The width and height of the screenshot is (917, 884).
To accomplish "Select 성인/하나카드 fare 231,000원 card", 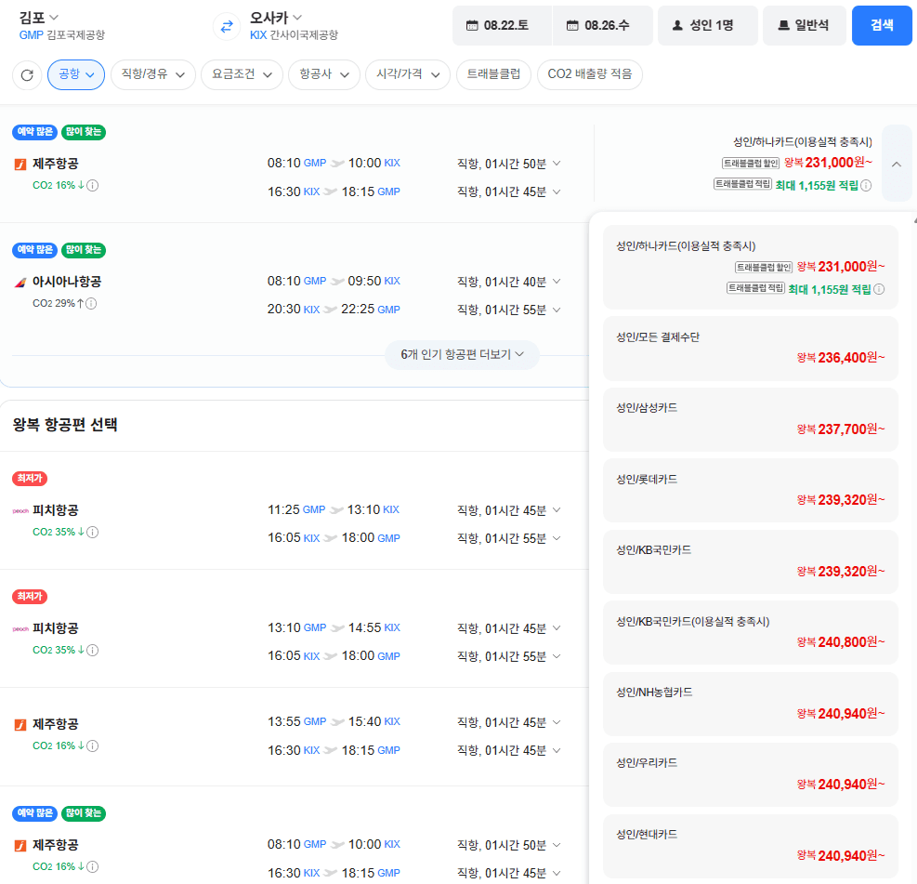I will [x=751, y=268].
